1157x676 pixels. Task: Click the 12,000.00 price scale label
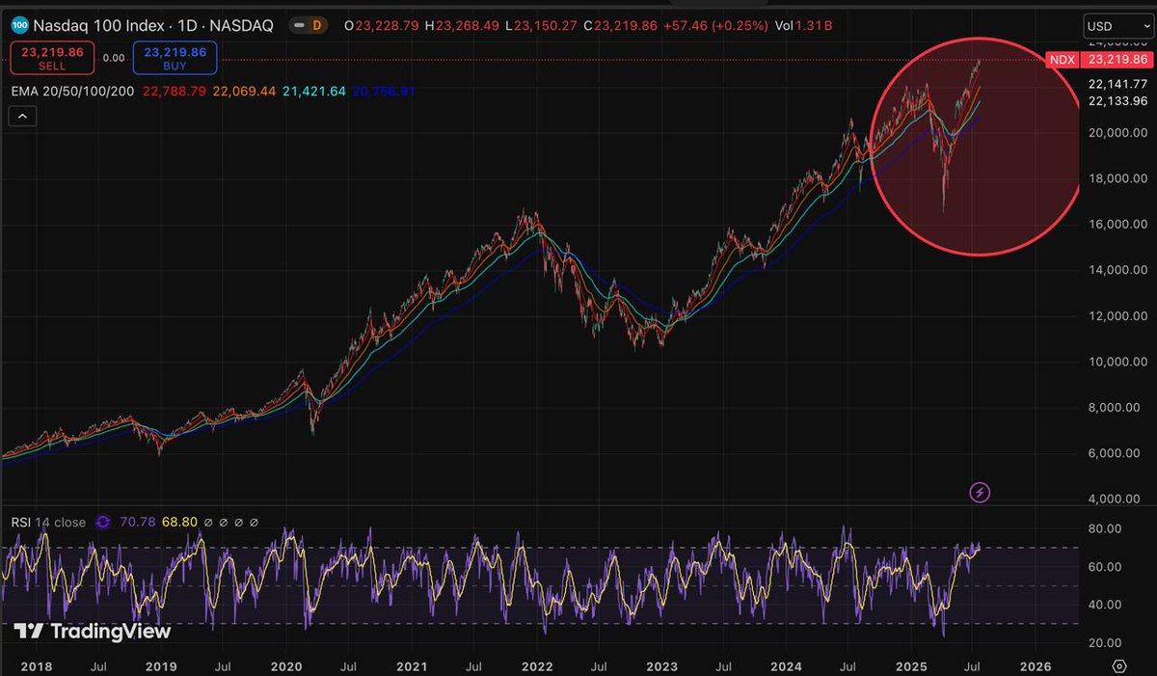coord(1116,316)
